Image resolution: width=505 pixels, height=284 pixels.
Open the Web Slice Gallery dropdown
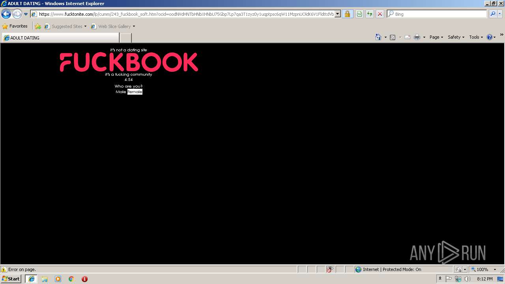click(x=113, y=26)
